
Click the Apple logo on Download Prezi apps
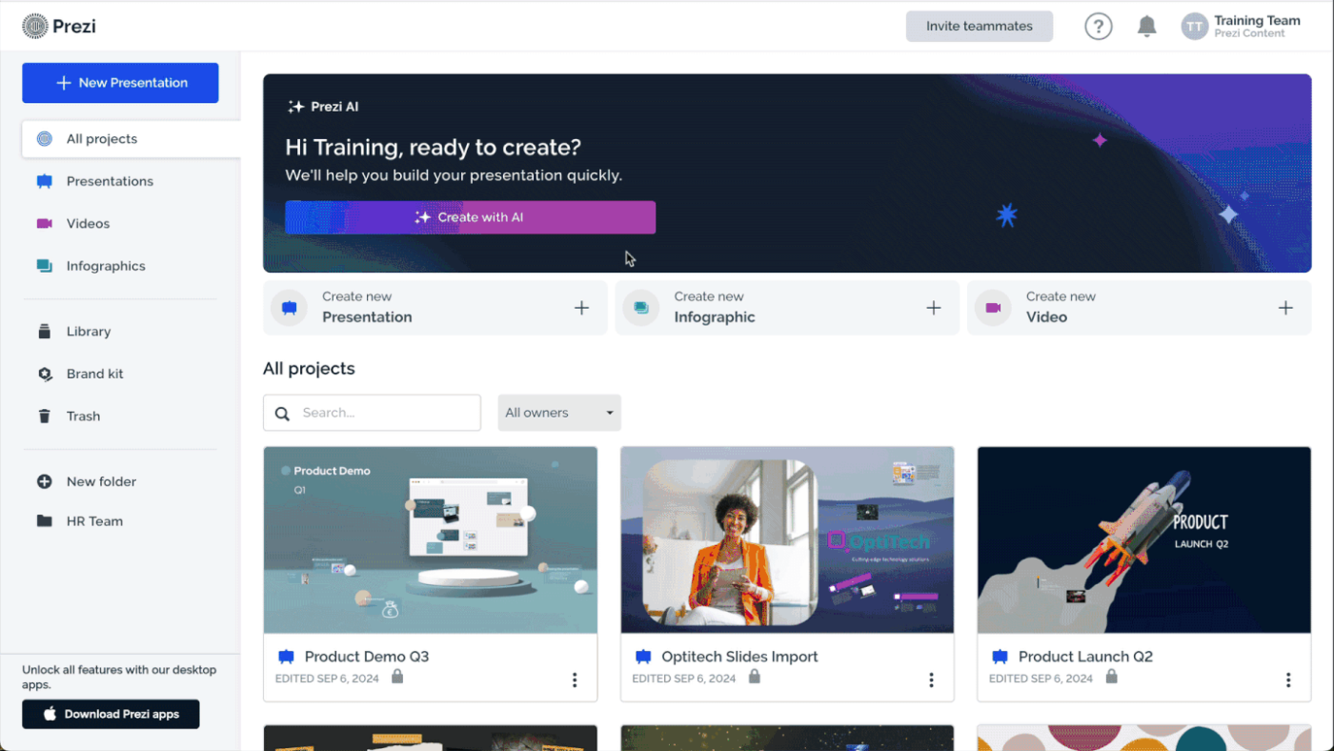50,714
